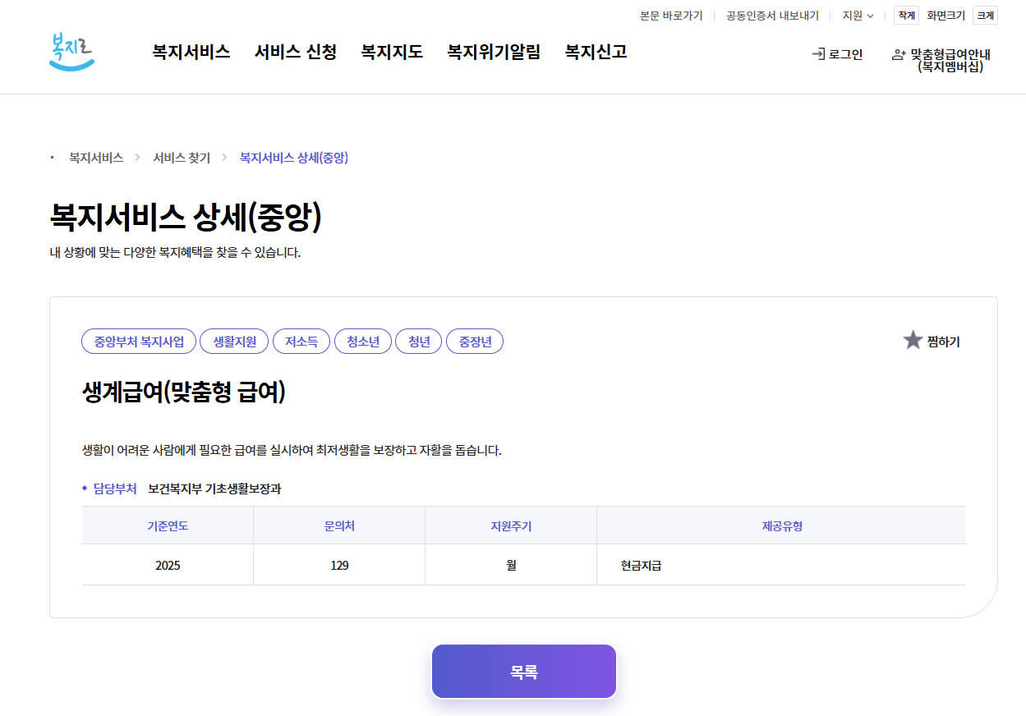Image resolution: width=1026 pixels, height=716 pixels.
Task: Click the 본문 바로가기 link
Action: pyautogui.click(x=671, y=16)
